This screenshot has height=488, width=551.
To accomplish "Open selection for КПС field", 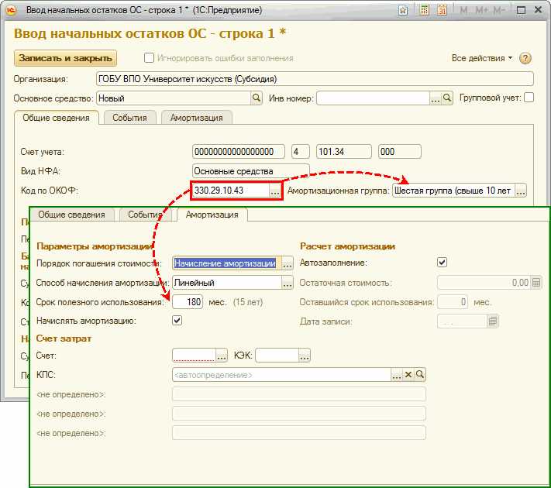I will click(397, 375).
